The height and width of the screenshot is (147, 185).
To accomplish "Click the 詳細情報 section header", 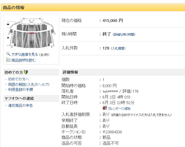I will click(70, 72).
